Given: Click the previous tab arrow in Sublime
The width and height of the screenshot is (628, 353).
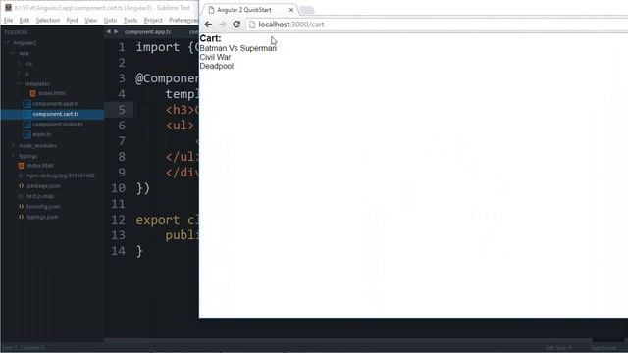Looking at the screenshot, I should click(x=108, y=31).
